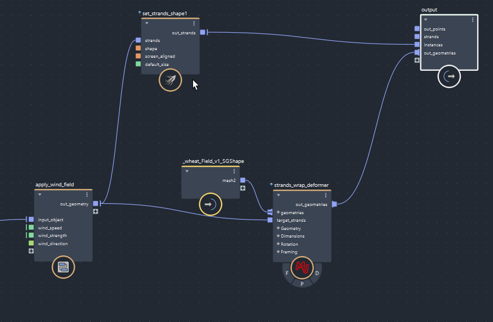The image size is (493, 322).
Task: Click the green wind_speed port swatch
Action: (x=31, y=228)
